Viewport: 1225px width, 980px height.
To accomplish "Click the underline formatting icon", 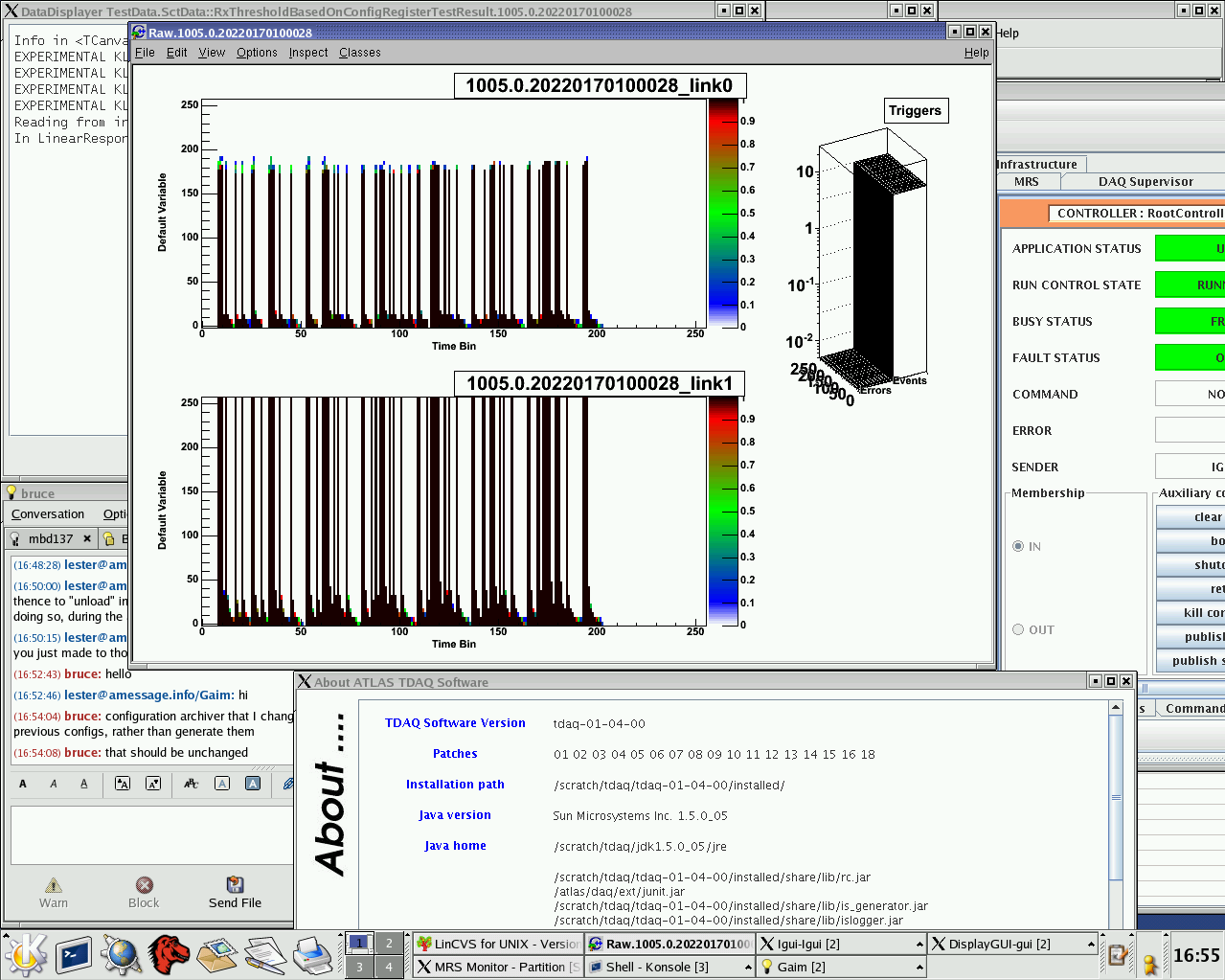I will click(84, 784).
